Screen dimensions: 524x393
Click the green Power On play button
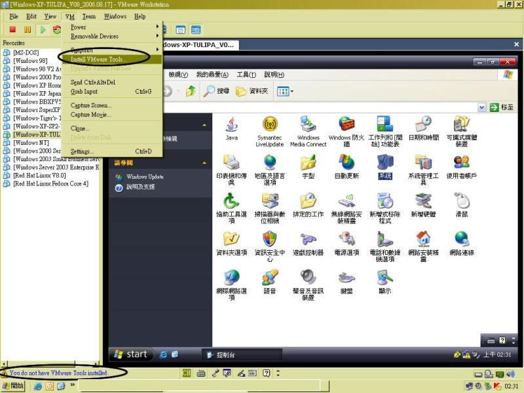43,29
